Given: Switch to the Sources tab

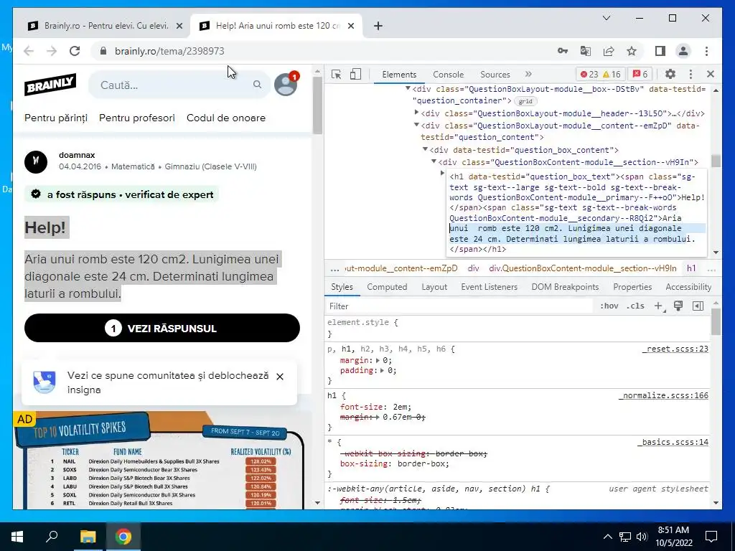Looking at the screenshot, I should (x=495, y=75).
